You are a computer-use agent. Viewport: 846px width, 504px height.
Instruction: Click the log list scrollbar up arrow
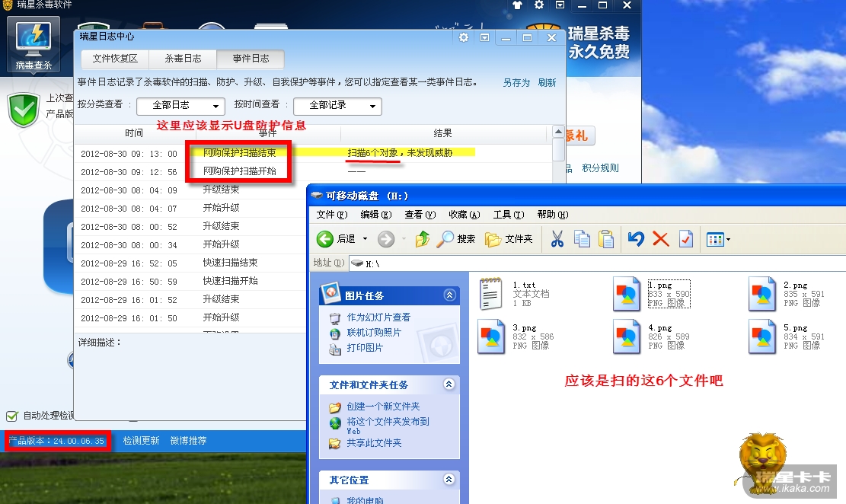(x=558, y=132)
